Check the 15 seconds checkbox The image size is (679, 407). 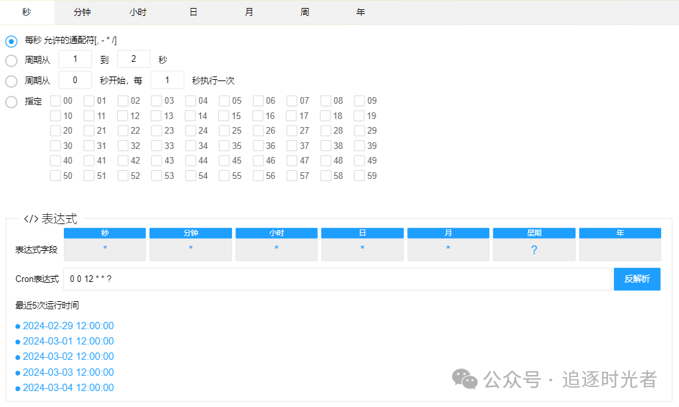coord(225,115)
